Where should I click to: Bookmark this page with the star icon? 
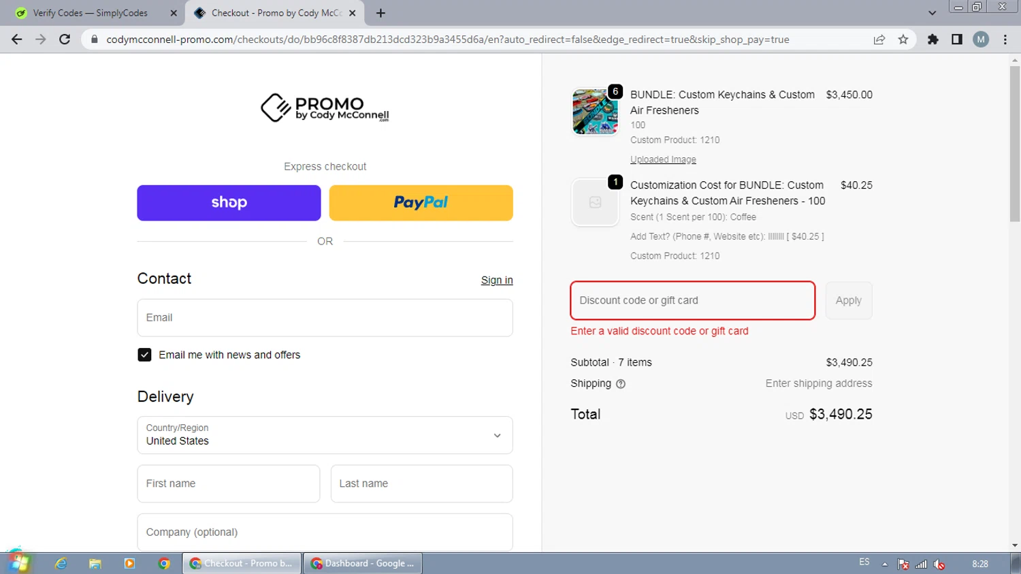pos(903,39)
